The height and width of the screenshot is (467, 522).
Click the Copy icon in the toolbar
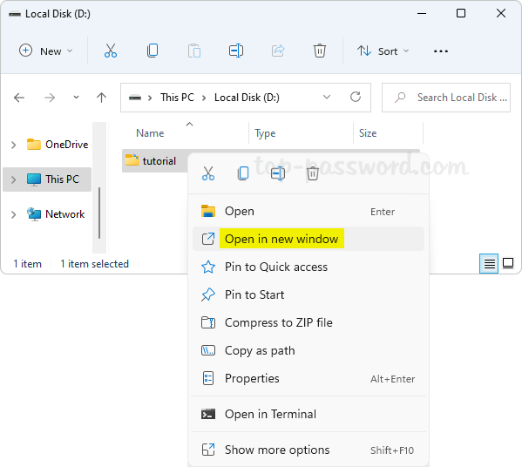[x=153, y=51]
